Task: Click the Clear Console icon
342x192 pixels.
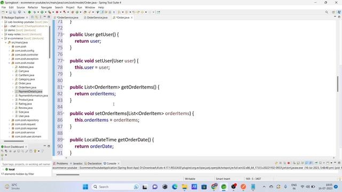Action: tap(294, 163)
